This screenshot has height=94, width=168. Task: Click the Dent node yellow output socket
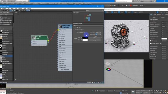pyautogui.click(x=48, y=41)
